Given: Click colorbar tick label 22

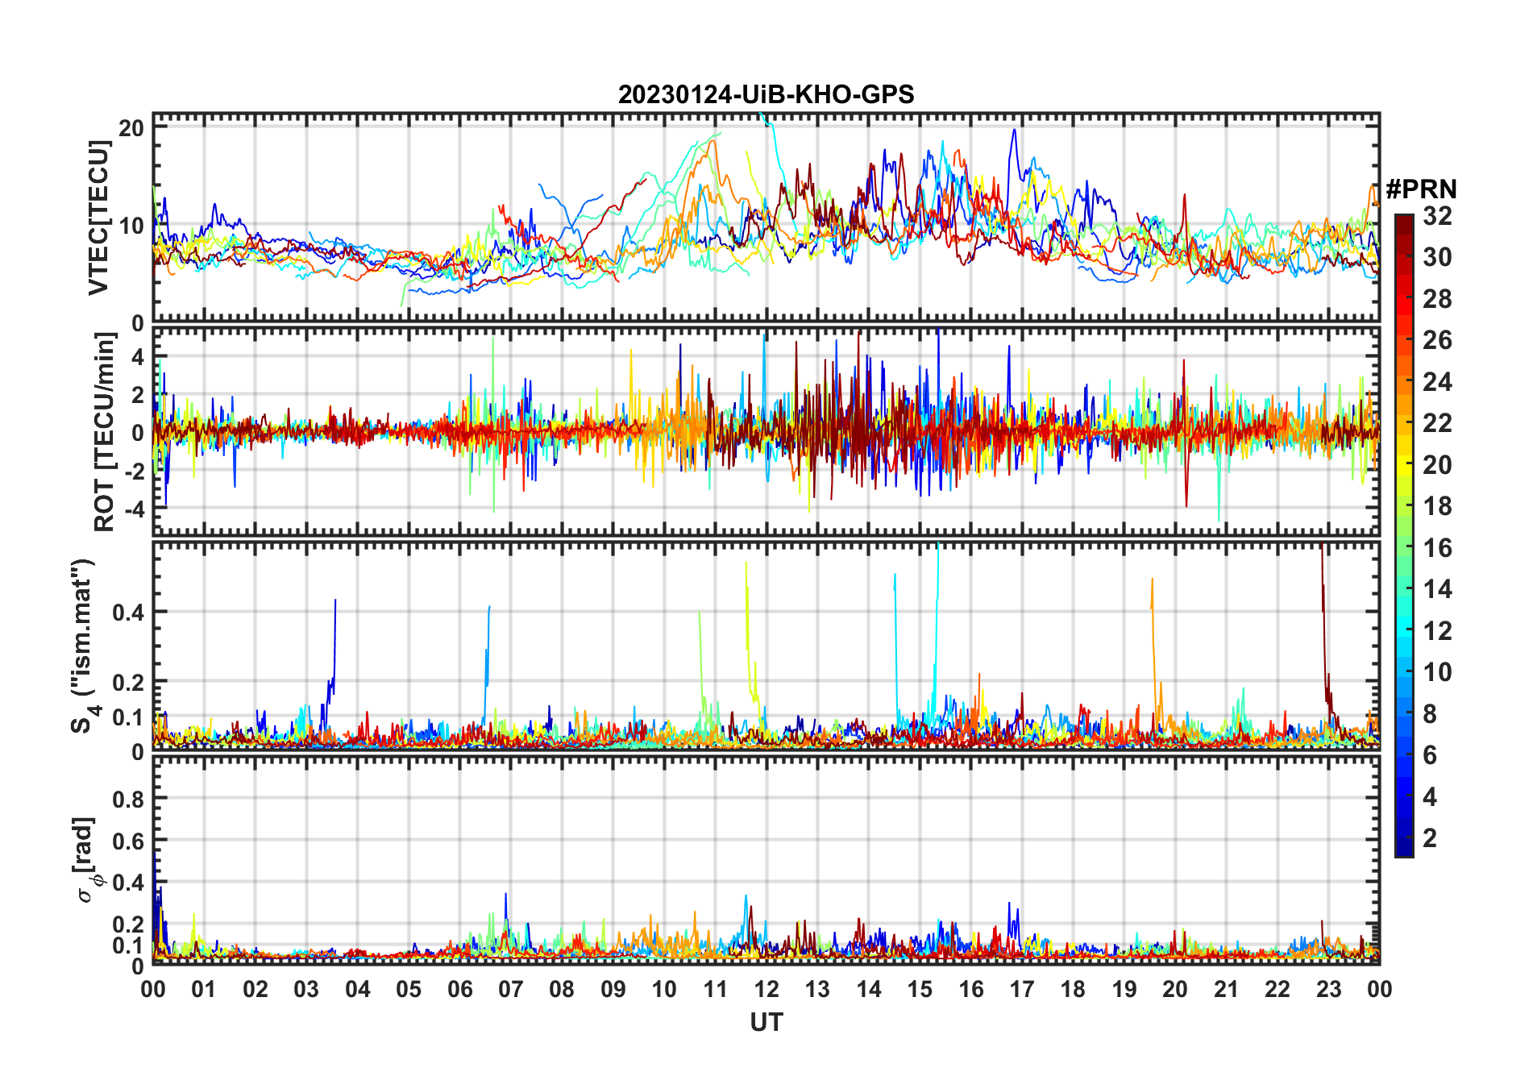Looking at the screenshot, I should coord(1437,423).
